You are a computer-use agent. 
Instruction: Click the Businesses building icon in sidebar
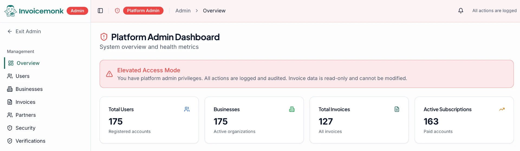coord(10,89)
